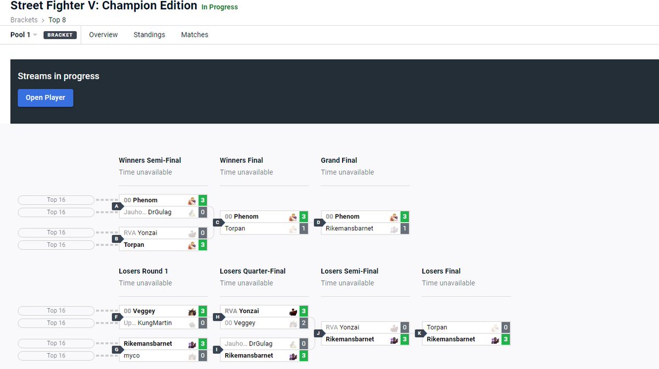Click Veggey's score 2 in match H

[304, 323]
